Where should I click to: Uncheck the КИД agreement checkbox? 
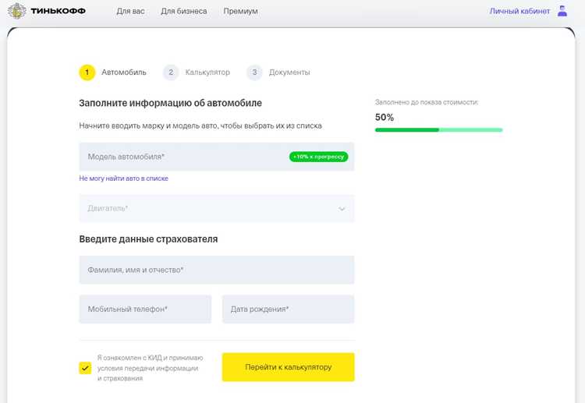85,368
